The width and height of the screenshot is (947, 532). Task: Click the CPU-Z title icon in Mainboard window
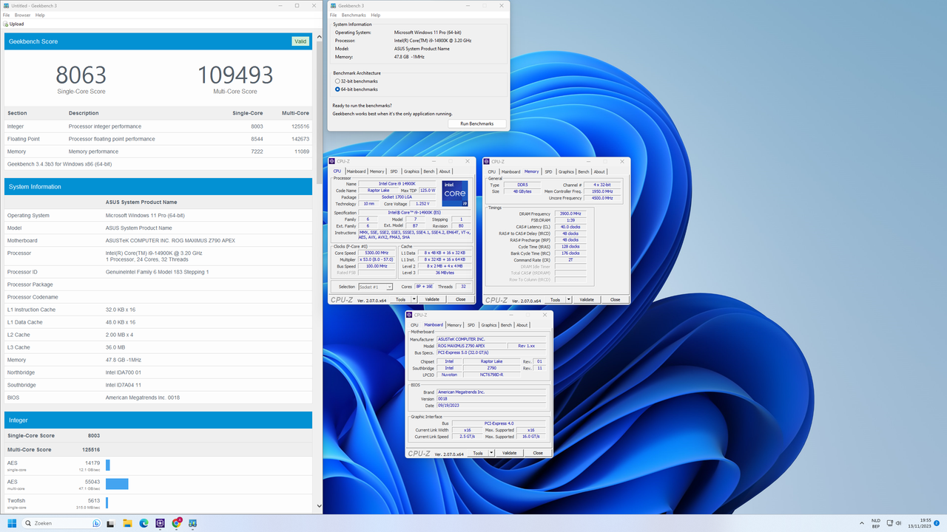pos(410,315)
